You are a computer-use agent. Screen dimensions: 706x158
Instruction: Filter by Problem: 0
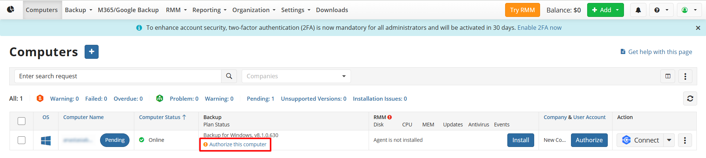point(184,98)
